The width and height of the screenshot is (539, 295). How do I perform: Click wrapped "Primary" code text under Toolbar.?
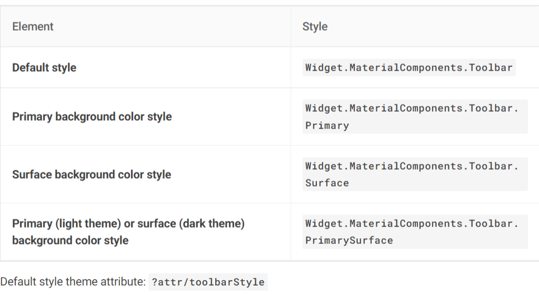[327, 125]
